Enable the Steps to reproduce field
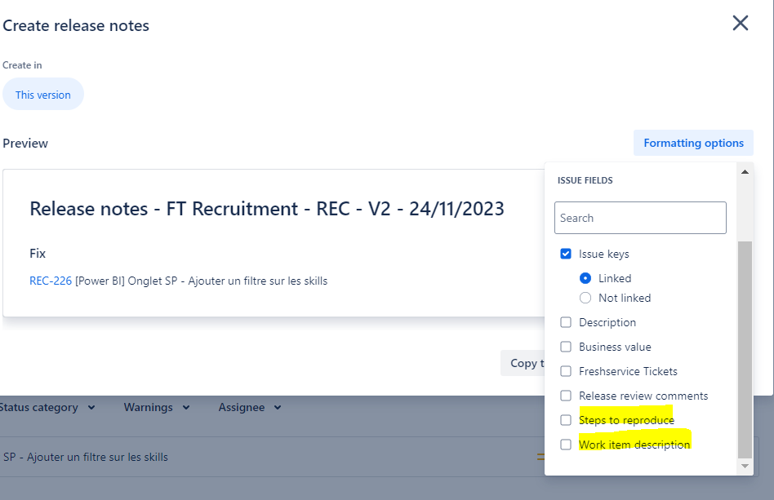Viewport: 774px width, 500px height. (566, 419)
